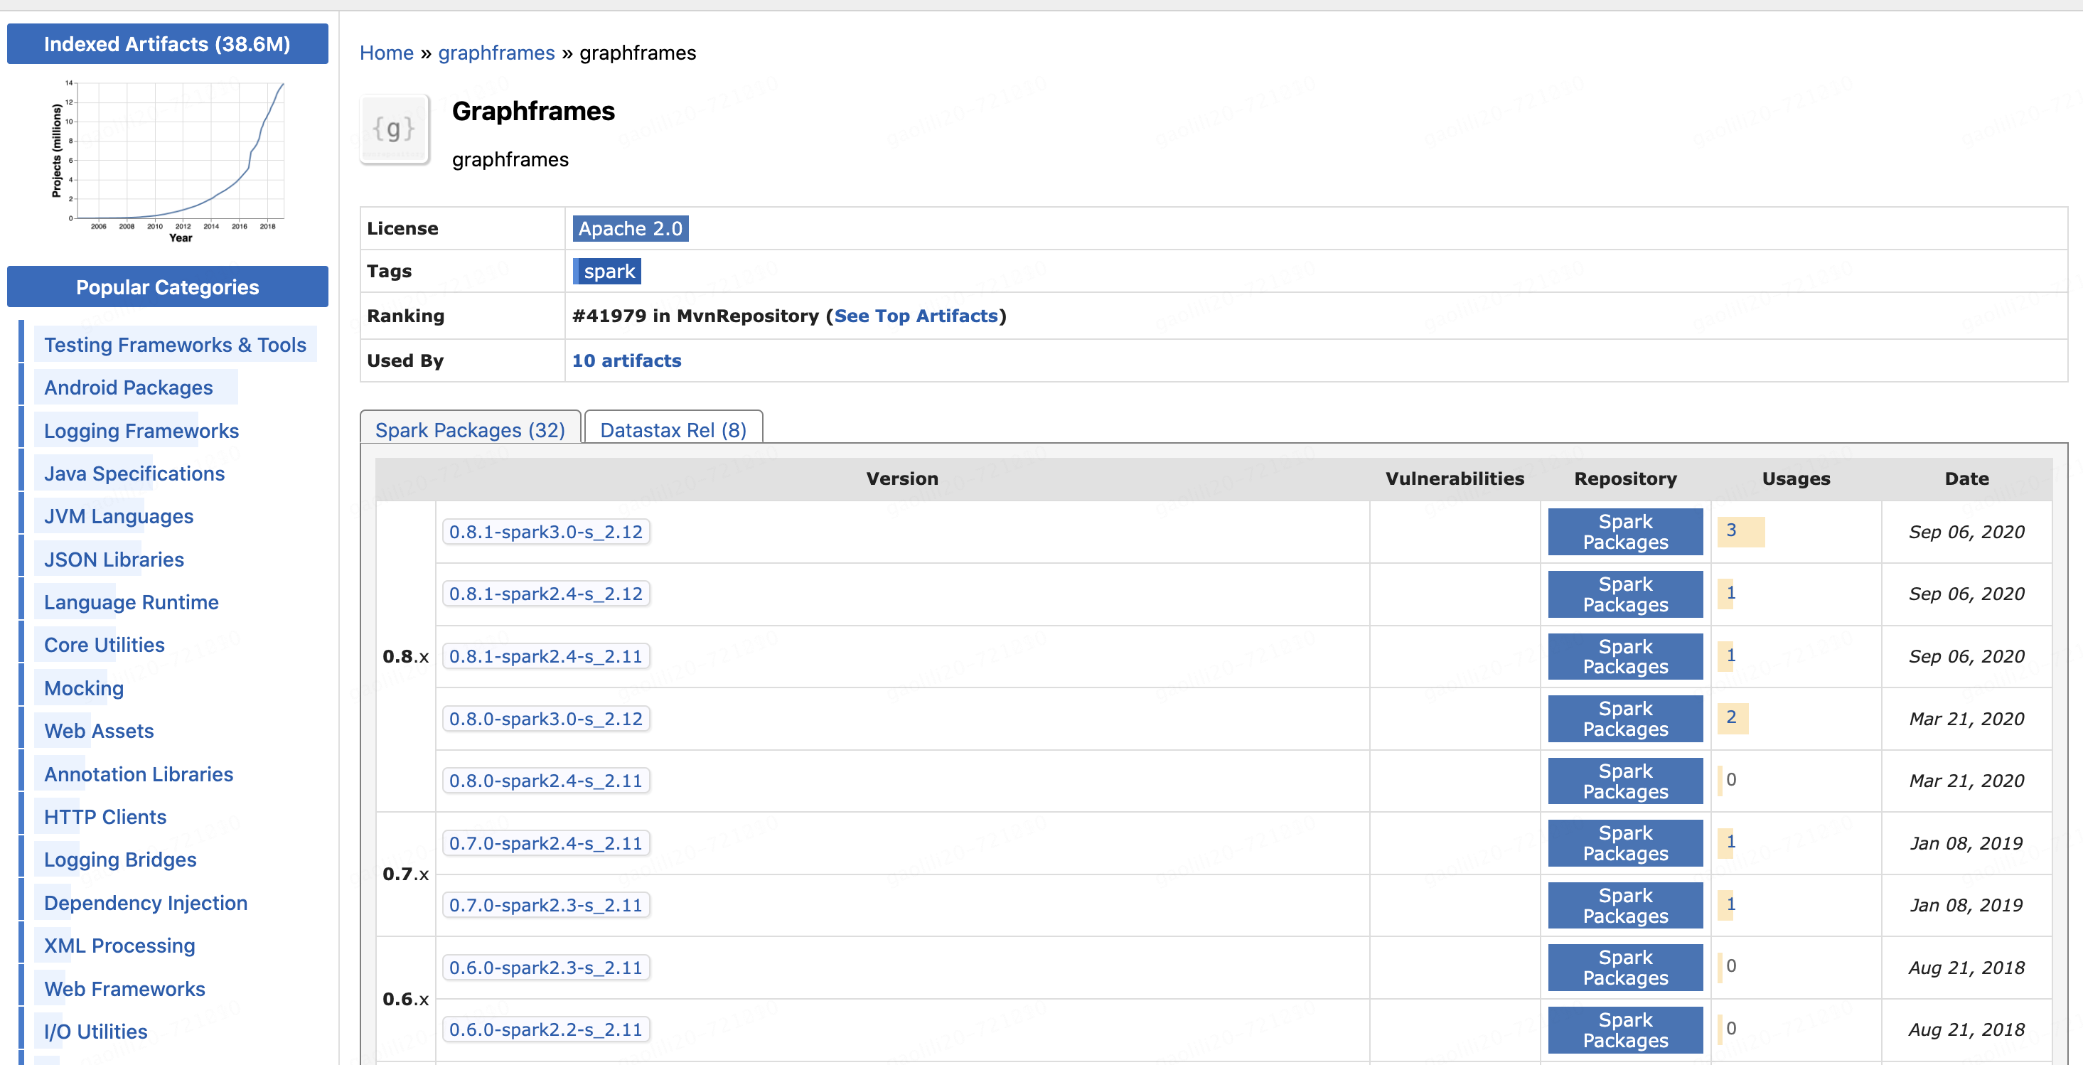Click usages count 2 for 0.8.0-spark3.0
Image resolution: width=2083 pixels, height=1065 pixels.
[1730, 717]
